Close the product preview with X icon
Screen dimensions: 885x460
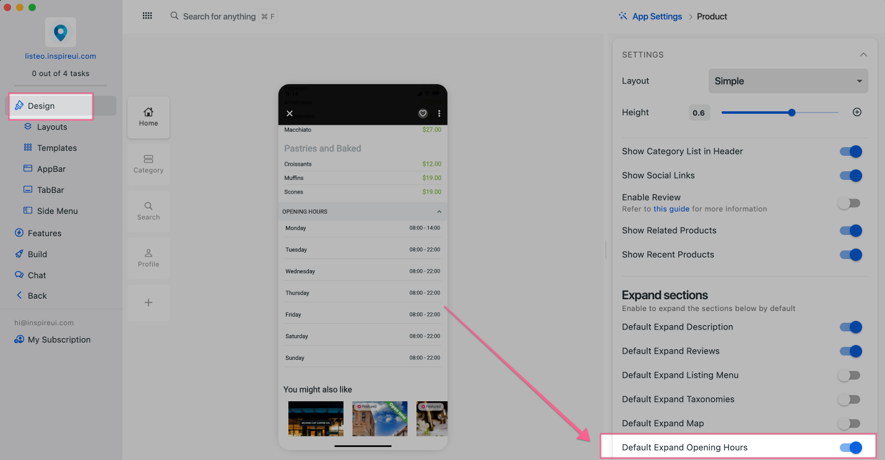point(290,113)
